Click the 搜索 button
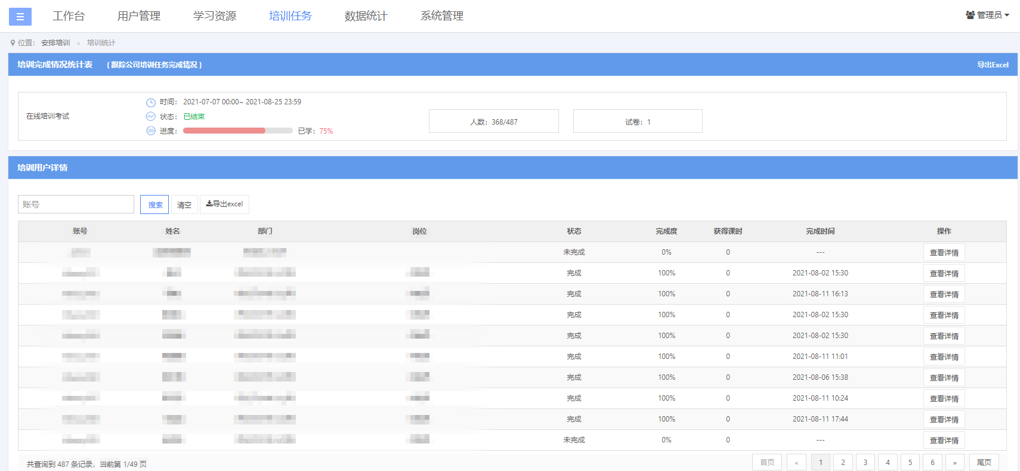The image size is (1020, 471). (154, 204)
